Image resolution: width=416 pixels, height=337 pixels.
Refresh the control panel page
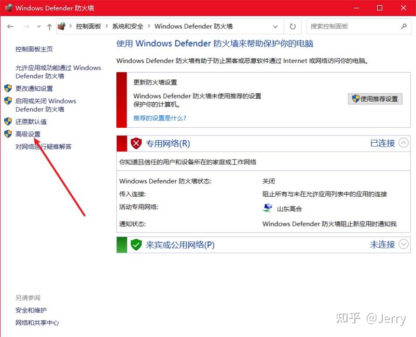coord(293,26)
